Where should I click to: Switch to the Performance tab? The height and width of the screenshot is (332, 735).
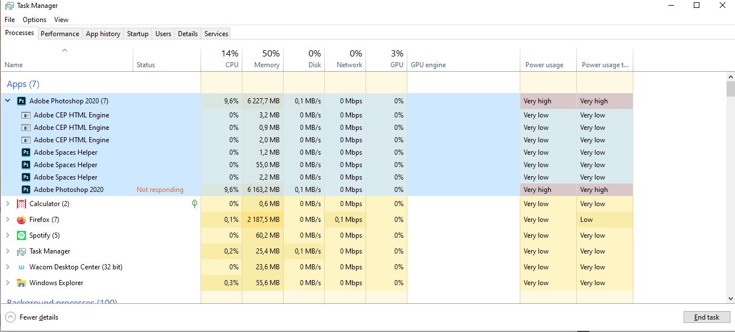60,34
